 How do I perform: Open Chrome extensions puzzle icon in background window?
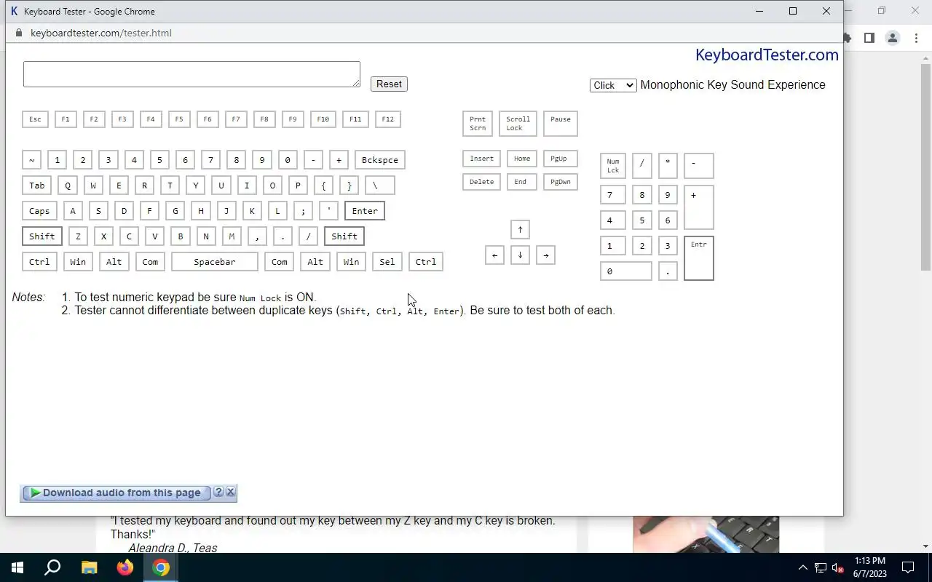point(848,38)
